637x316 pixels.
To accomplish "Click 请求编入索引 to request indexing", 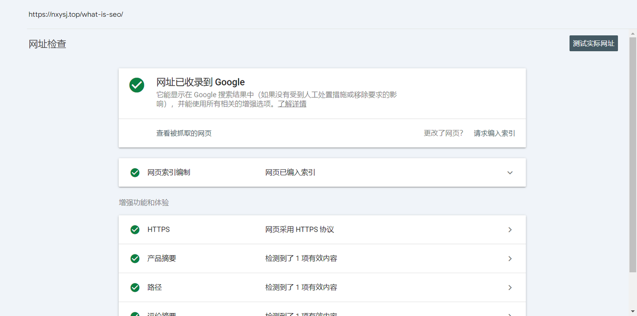I will pos(494,133).
